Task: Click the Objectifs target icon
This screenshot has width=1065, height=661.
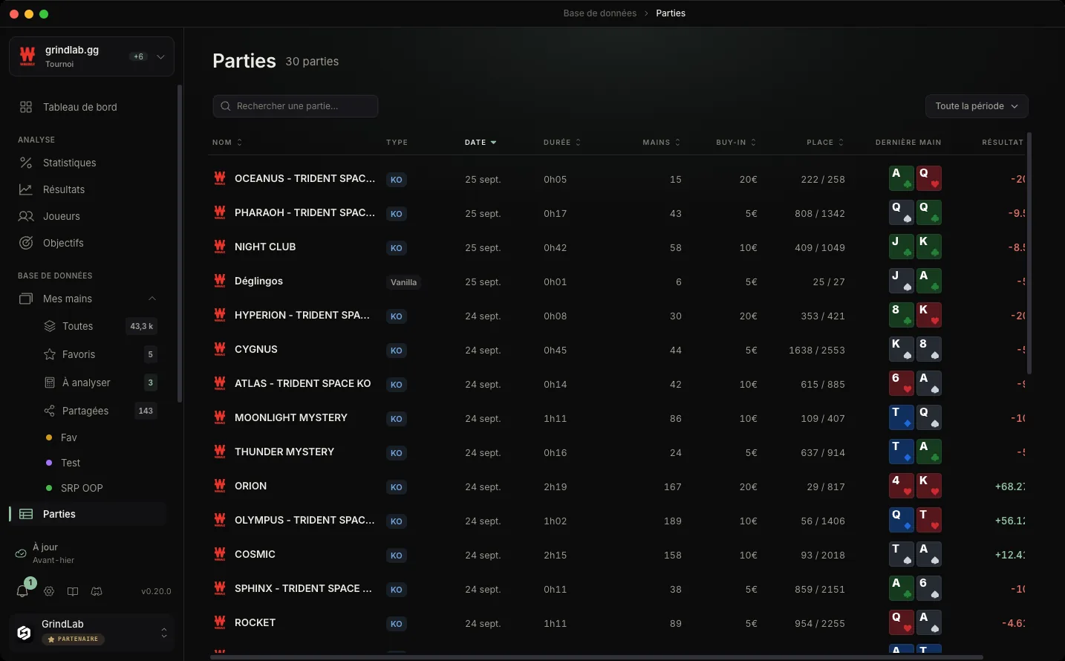Action: coord(26,243)
